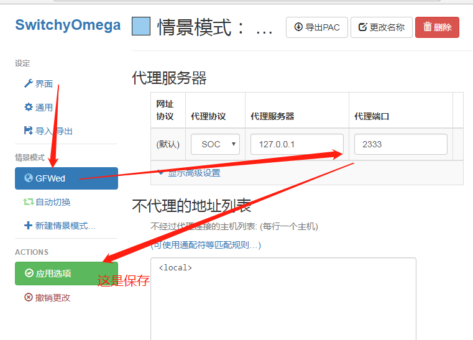Click the plus icon beside 新建情景模式

point(28,226)
